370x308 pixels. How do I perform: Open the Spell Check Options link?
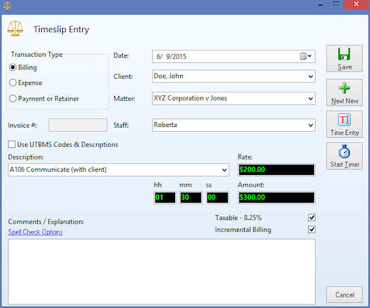pos(35,232)
